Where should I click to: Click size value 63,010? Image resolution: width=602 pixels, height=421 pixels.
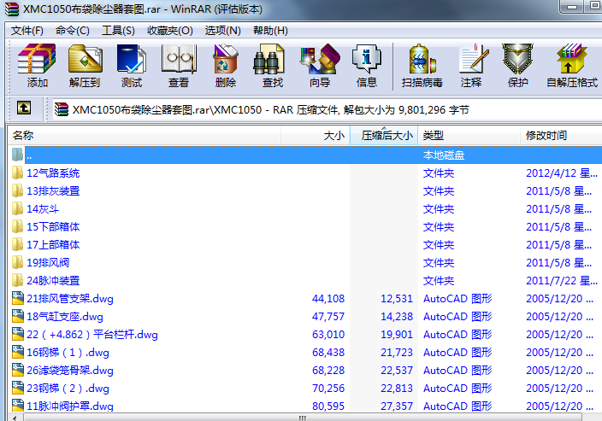(328, 335)
